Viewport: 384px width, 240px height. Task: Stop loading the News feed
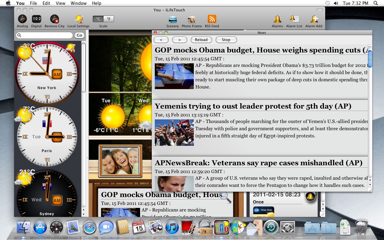[x=226, y=40]
